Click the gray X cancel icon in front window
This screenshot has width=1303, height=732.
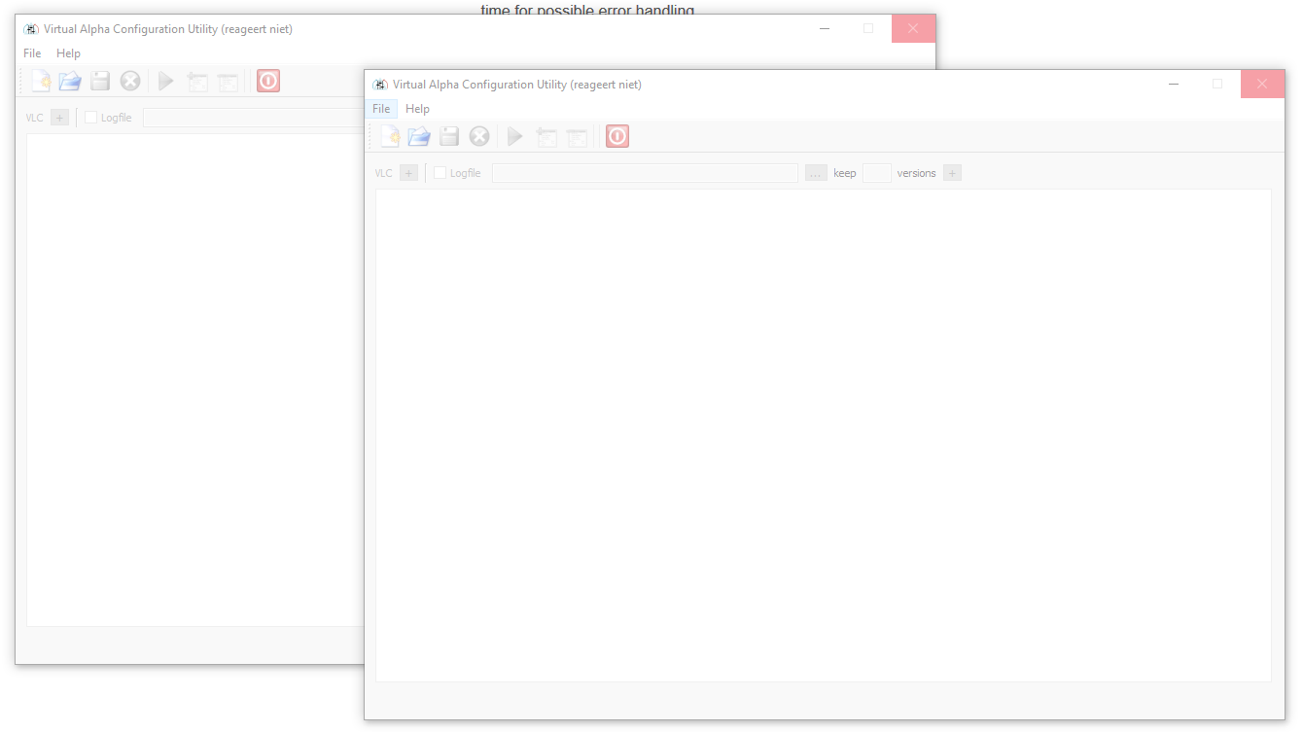(x=479, y=137)
